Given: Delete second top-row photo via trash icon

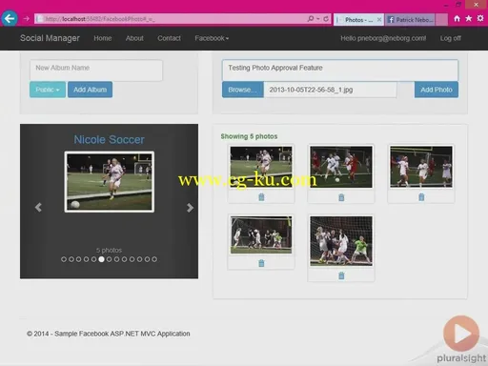Looking at the screenshot, I should pyautogui.click(x=341, y=197).
